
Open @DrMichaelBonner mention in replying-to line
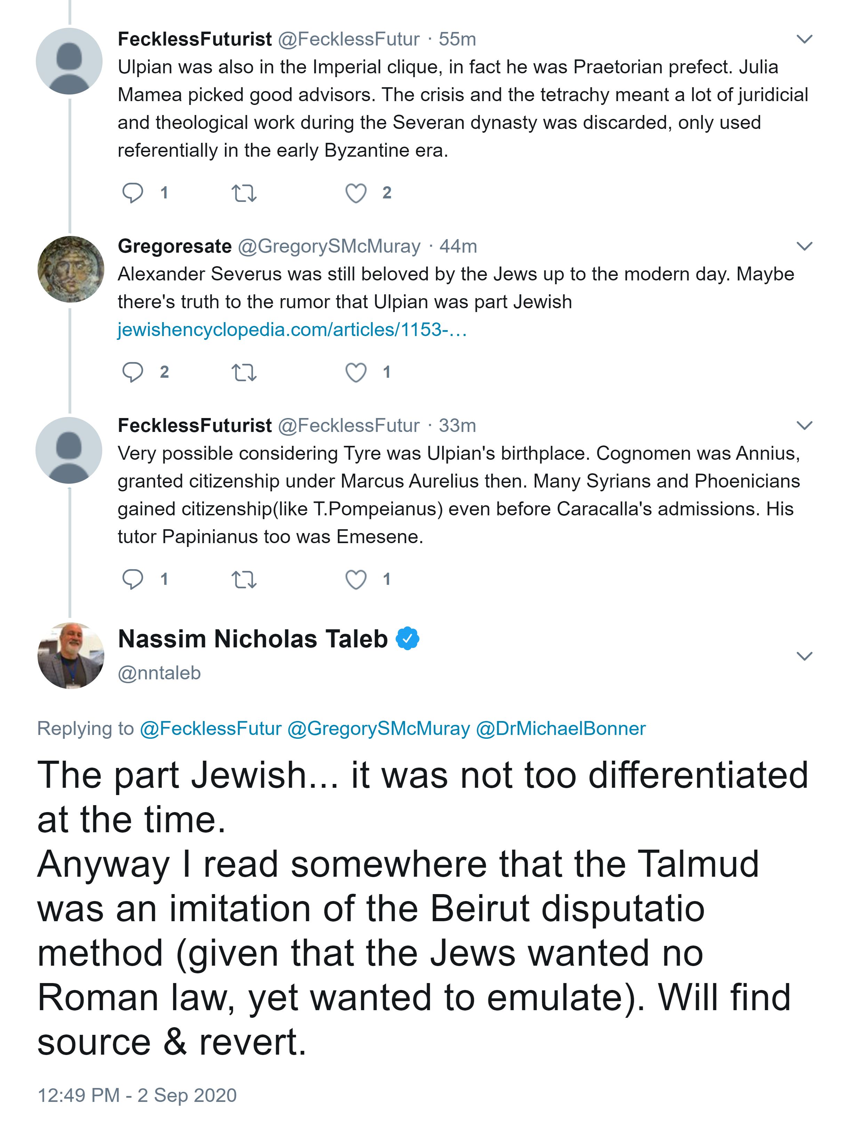561,728
